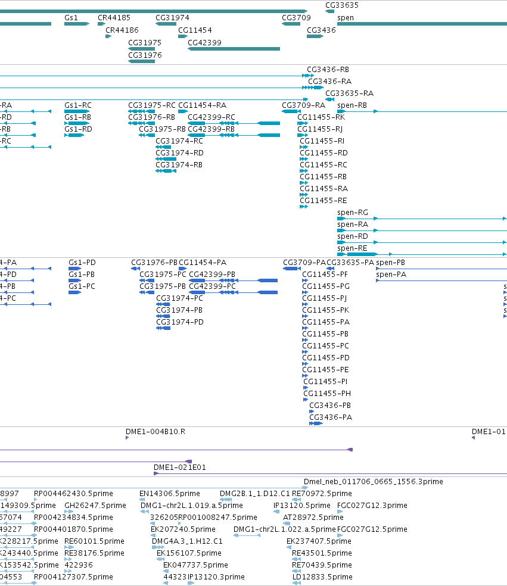Select the CG31974-RD transcript label
This screenshot has height=586, width=507.
(179, 153)
